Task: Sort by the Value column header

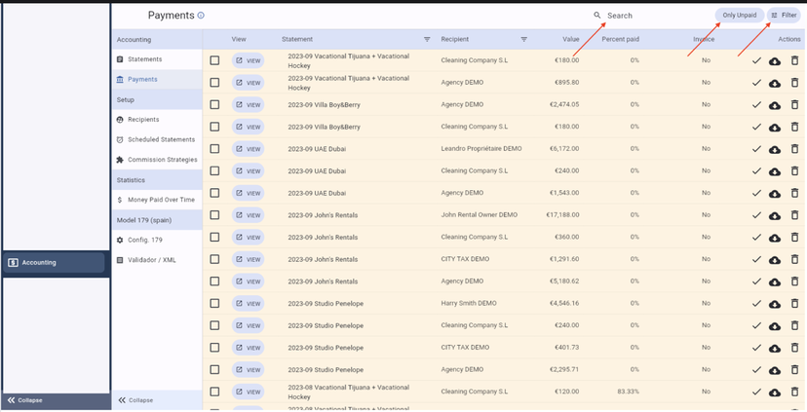Action: tap(571, 39)
